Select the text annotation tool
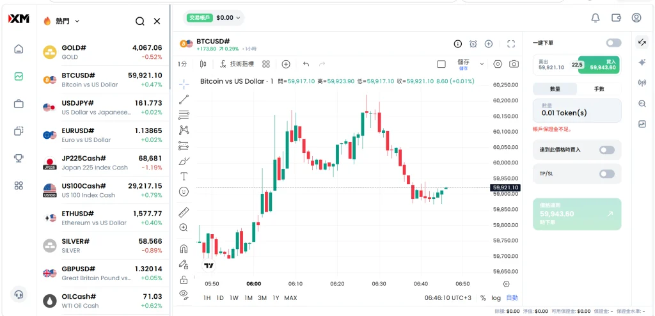Viewport: 655px width, 316px height. [x=184, y=176]
